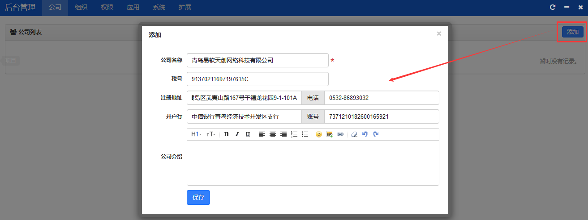Click the 账号 field label addon
The image size is (588, 220).
coord(313,116)
